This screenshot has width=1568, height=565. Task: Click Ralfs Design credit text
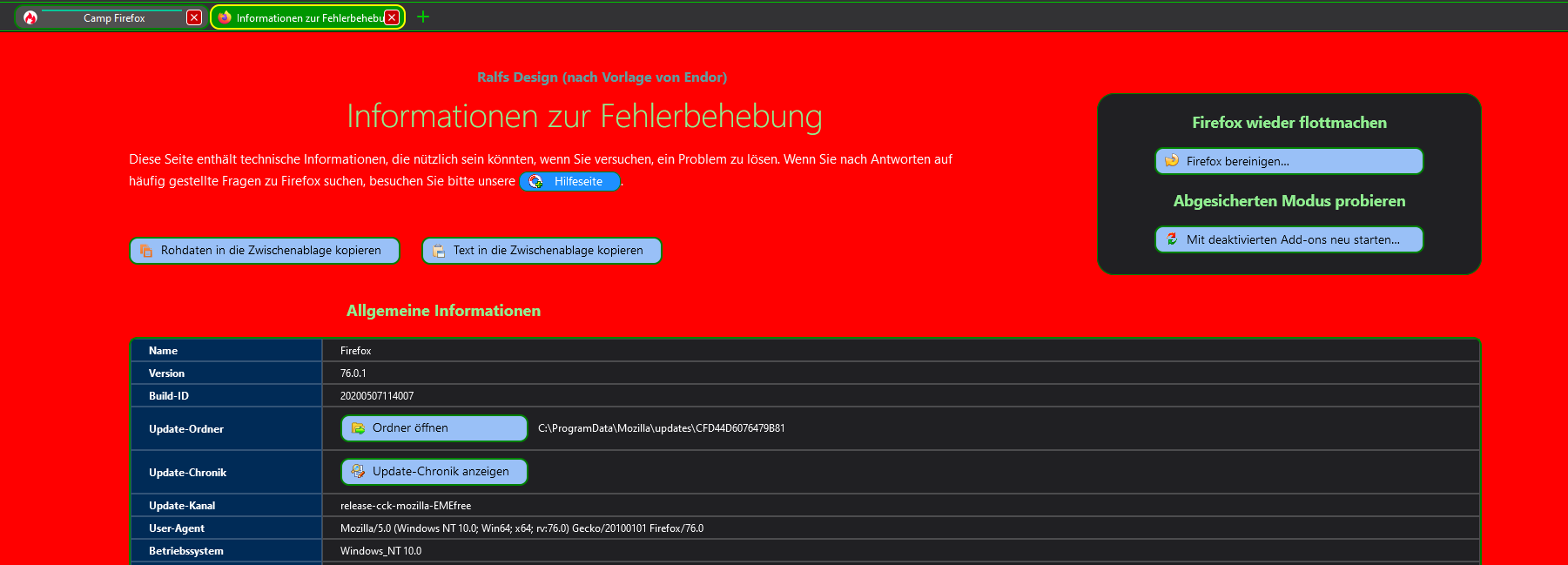click(x=602, y=77)
